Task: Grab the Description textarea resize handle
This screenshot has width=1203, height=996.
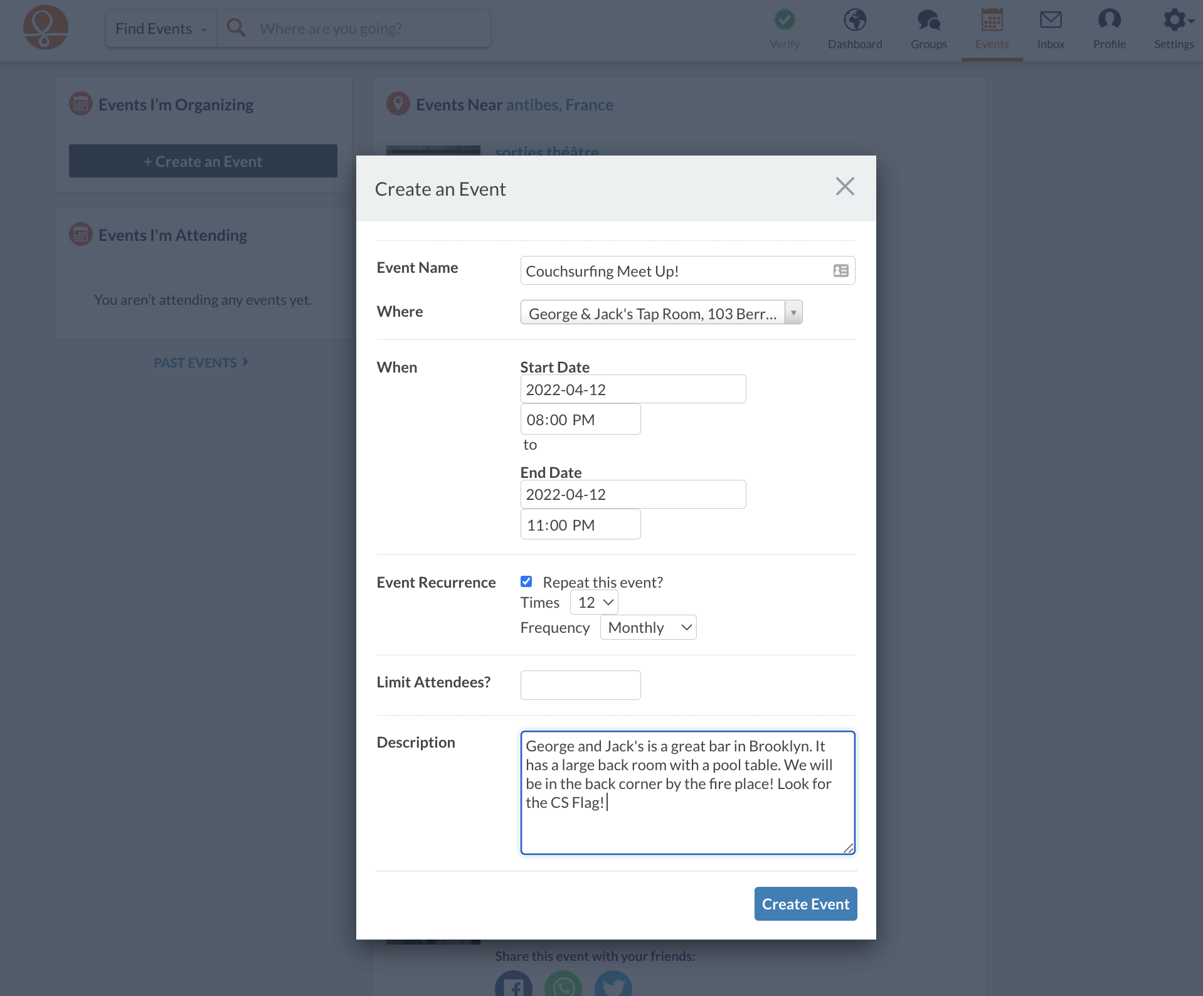Action: tap(848, 848)
